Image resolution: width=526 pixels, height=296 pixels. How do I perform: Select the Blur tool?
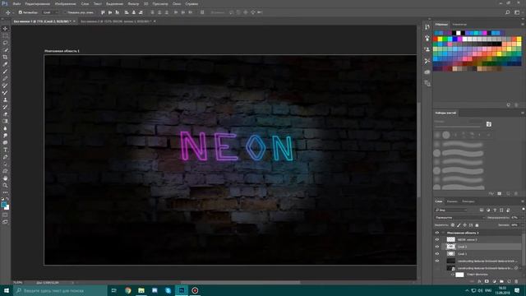click(x=5, y=128)
